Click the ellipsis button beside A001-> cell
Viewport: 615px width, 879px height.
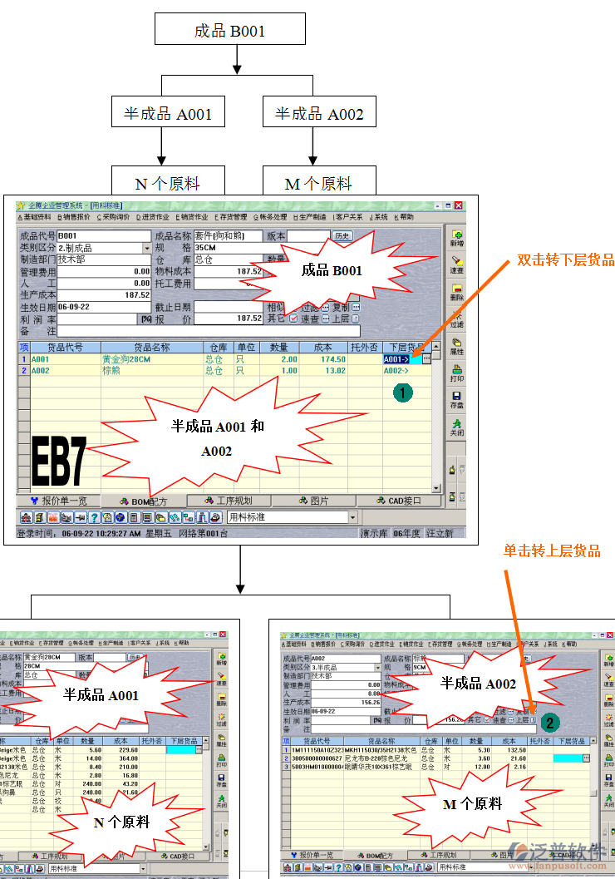click(427, 358)
